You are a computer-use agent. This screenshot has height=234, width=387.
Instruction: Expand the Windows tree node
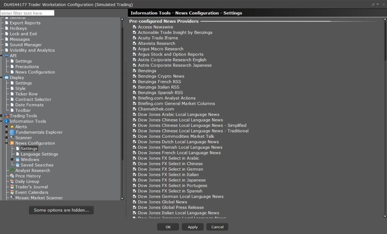click(12, 160)
